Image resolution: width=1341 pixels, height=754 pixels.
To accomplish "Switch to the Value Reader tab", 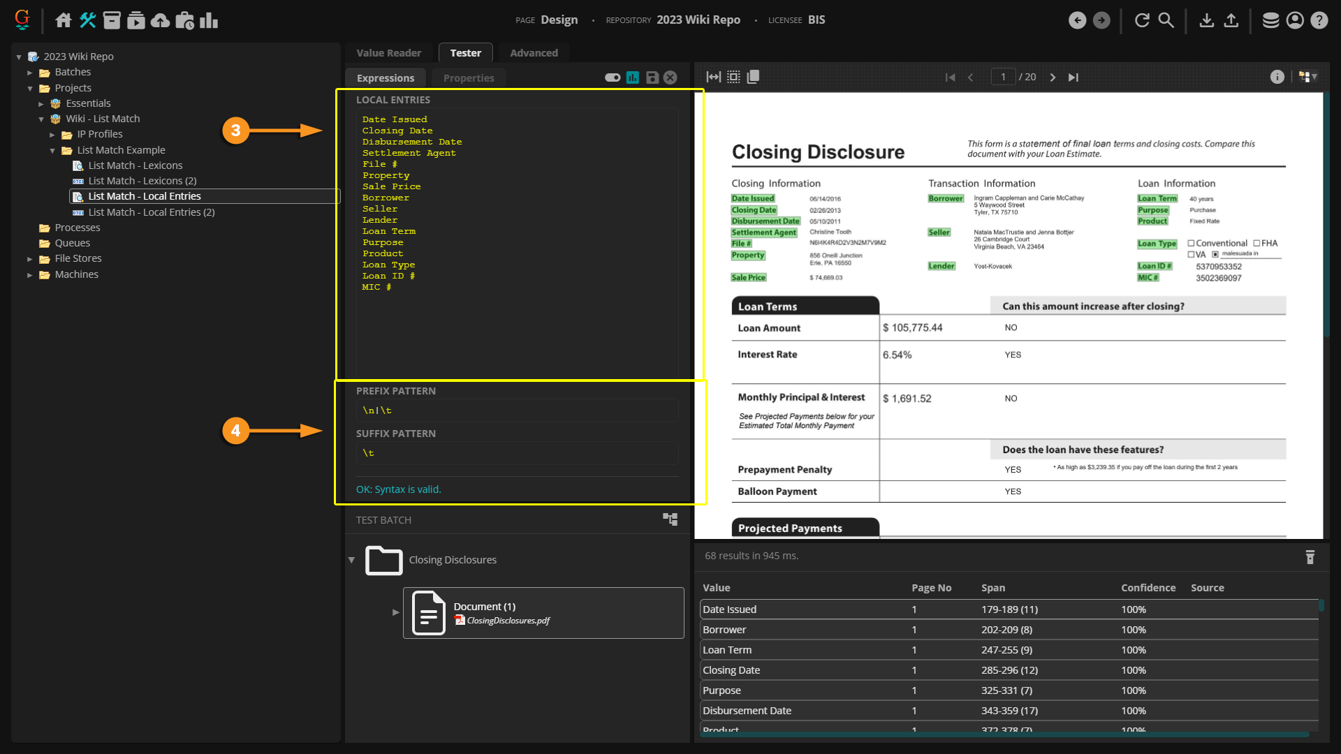I will [x=388, y=53].
